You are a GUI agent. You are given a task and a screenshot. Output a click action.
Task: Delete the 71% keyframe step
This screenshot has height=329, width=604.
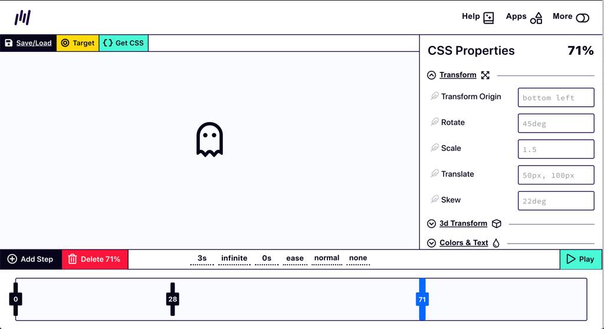94,259
